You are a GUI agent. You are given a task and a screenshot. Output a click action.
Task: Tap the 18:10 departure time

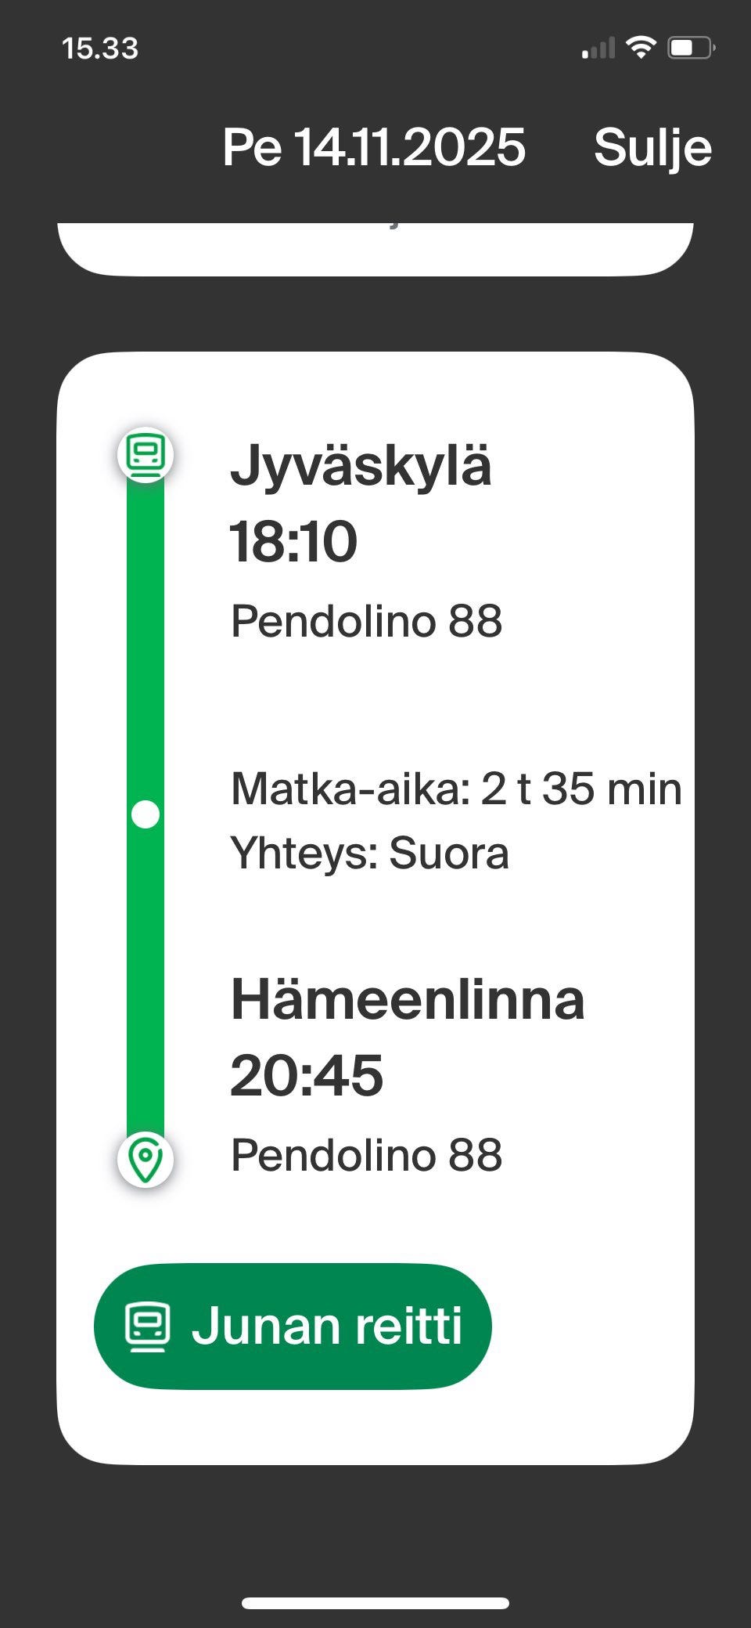(293, 541)
